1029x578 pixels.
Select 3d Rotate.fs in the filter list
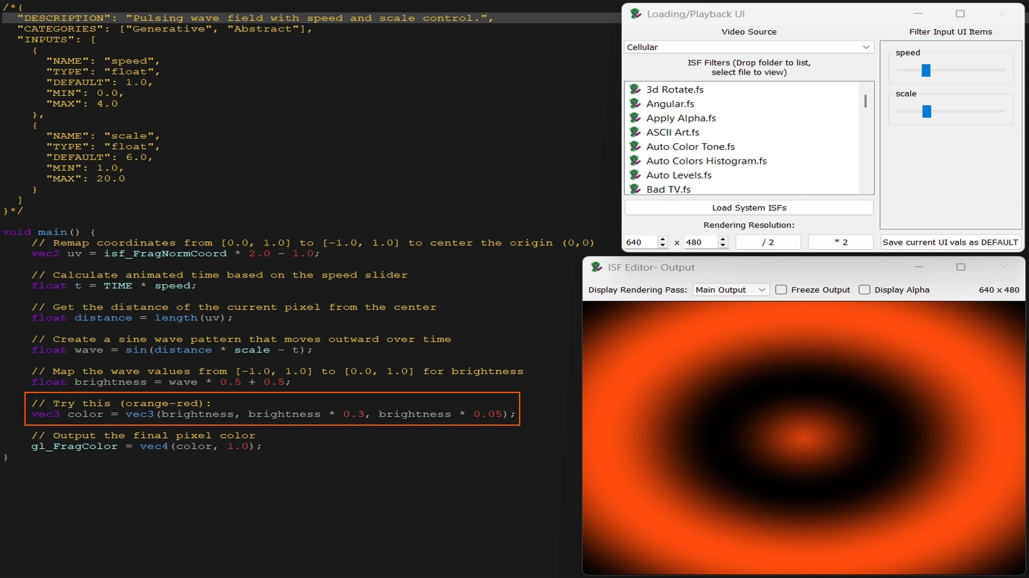(x=742, y=89)
